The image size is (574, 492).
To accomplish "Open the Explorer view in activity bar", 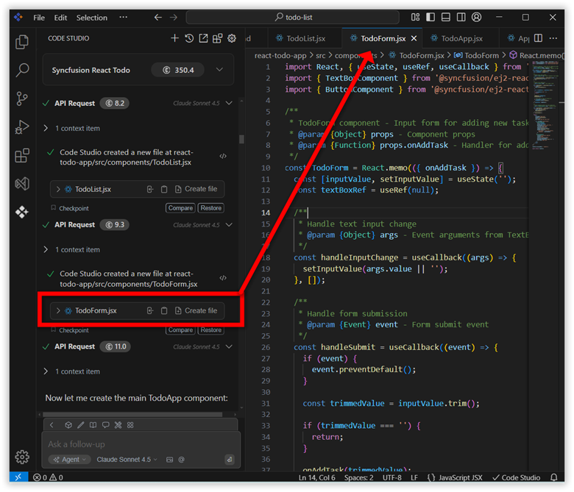I will point(22,42).
